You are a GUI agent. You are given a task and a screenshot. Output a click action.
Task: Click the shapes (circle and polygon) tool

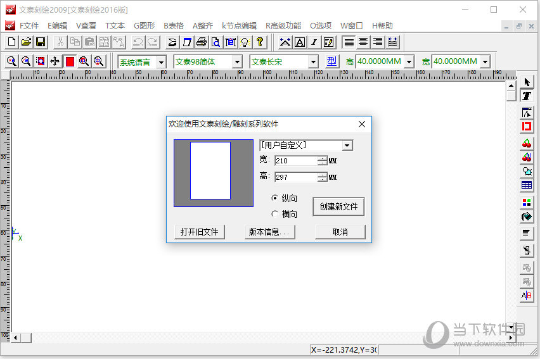pos(527,171)
